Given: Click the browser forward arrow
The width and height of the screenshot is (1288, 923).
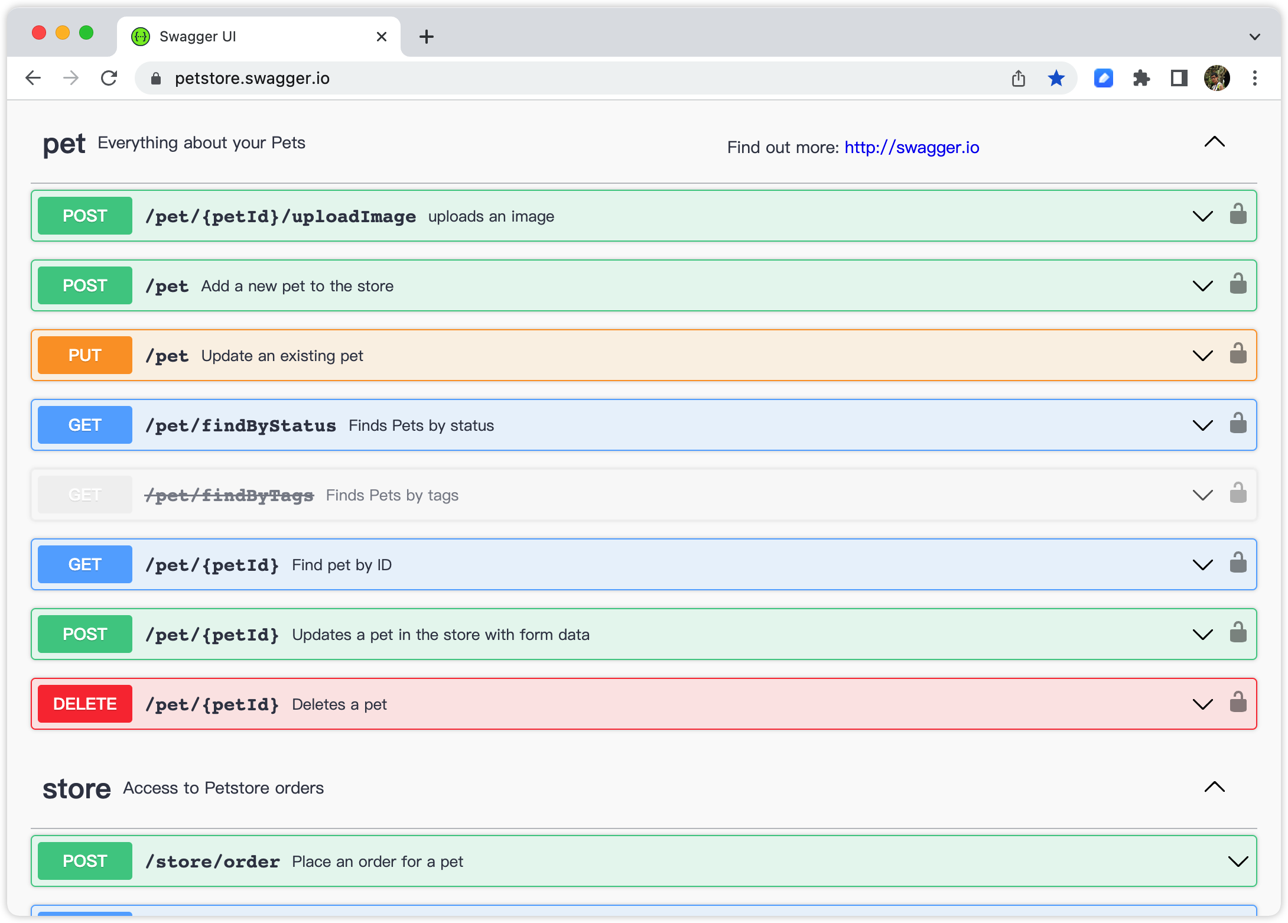Looking at the screenshot, I should tap(71, 78).
